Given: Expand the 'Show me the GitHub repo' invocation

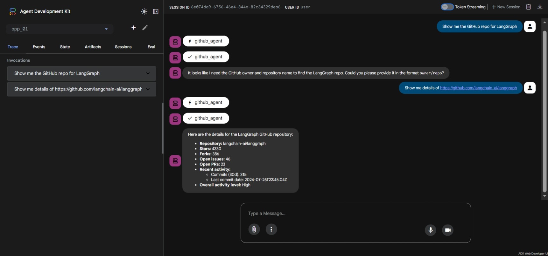Looking at the screenshot, I should point(81,73).
